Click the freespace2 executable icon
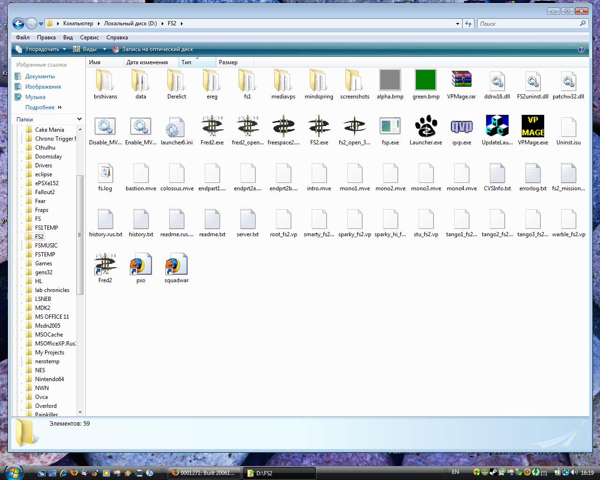The height and width of the screenshot is (480, 600). tap(283, 126)
